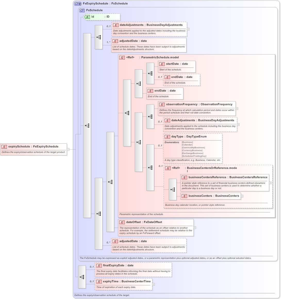This screenshot has width=281, height=299.
Task: Click E icon of 0..* adjustedDate element
Action: [x=115, y=242]
